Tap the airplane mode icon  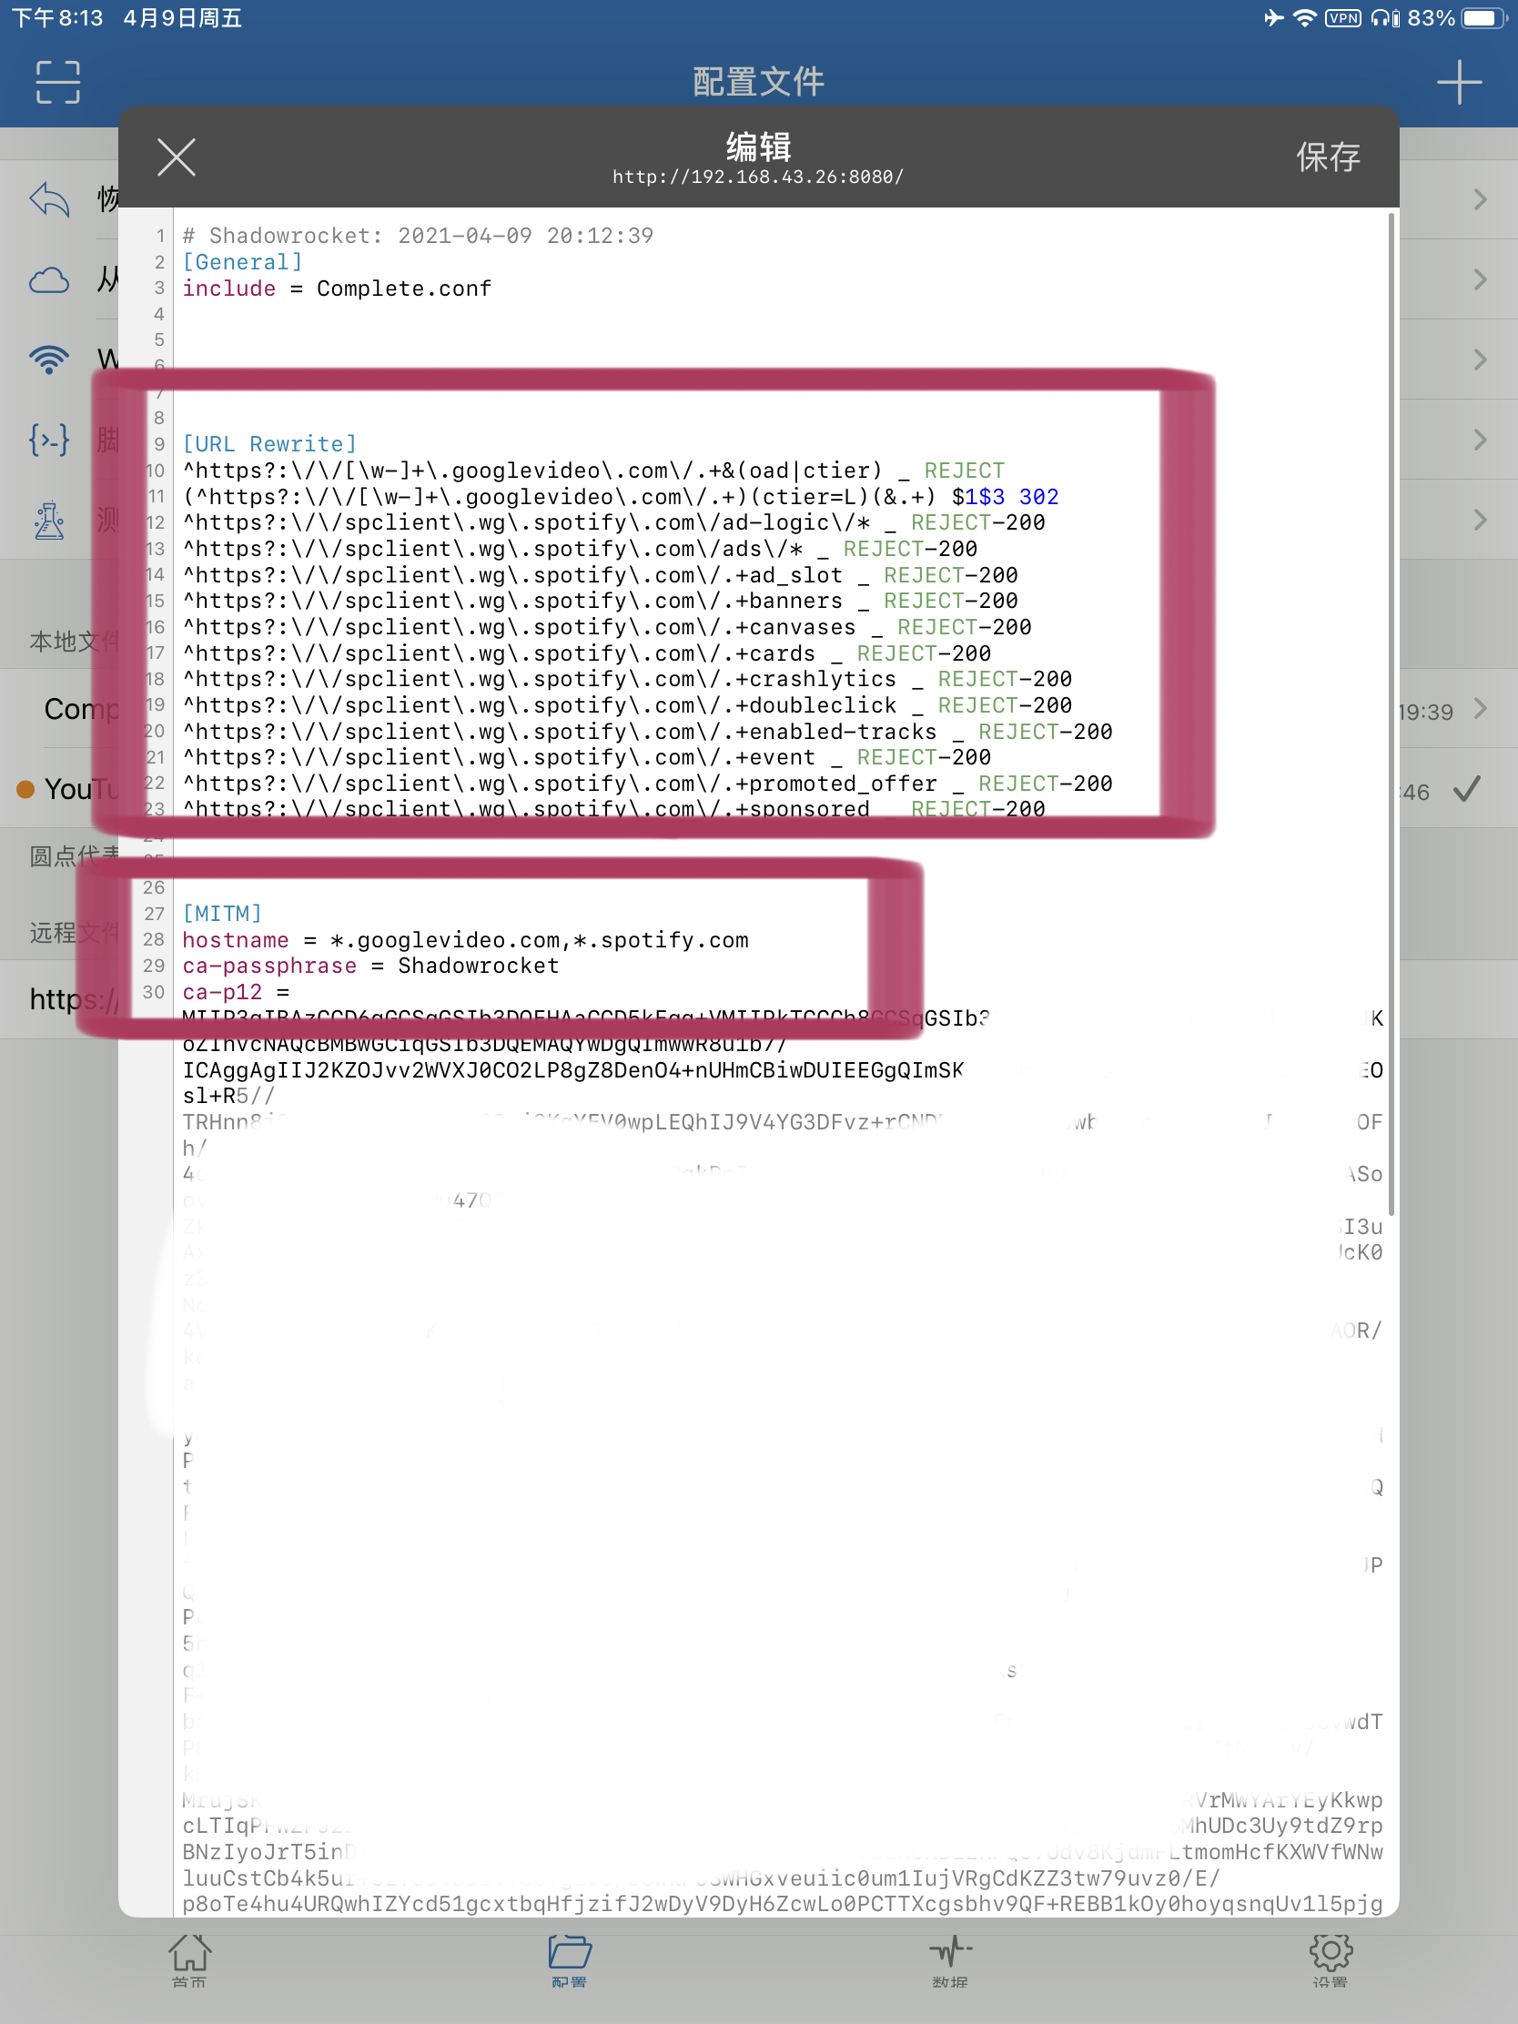click(x=1274, y=18)
